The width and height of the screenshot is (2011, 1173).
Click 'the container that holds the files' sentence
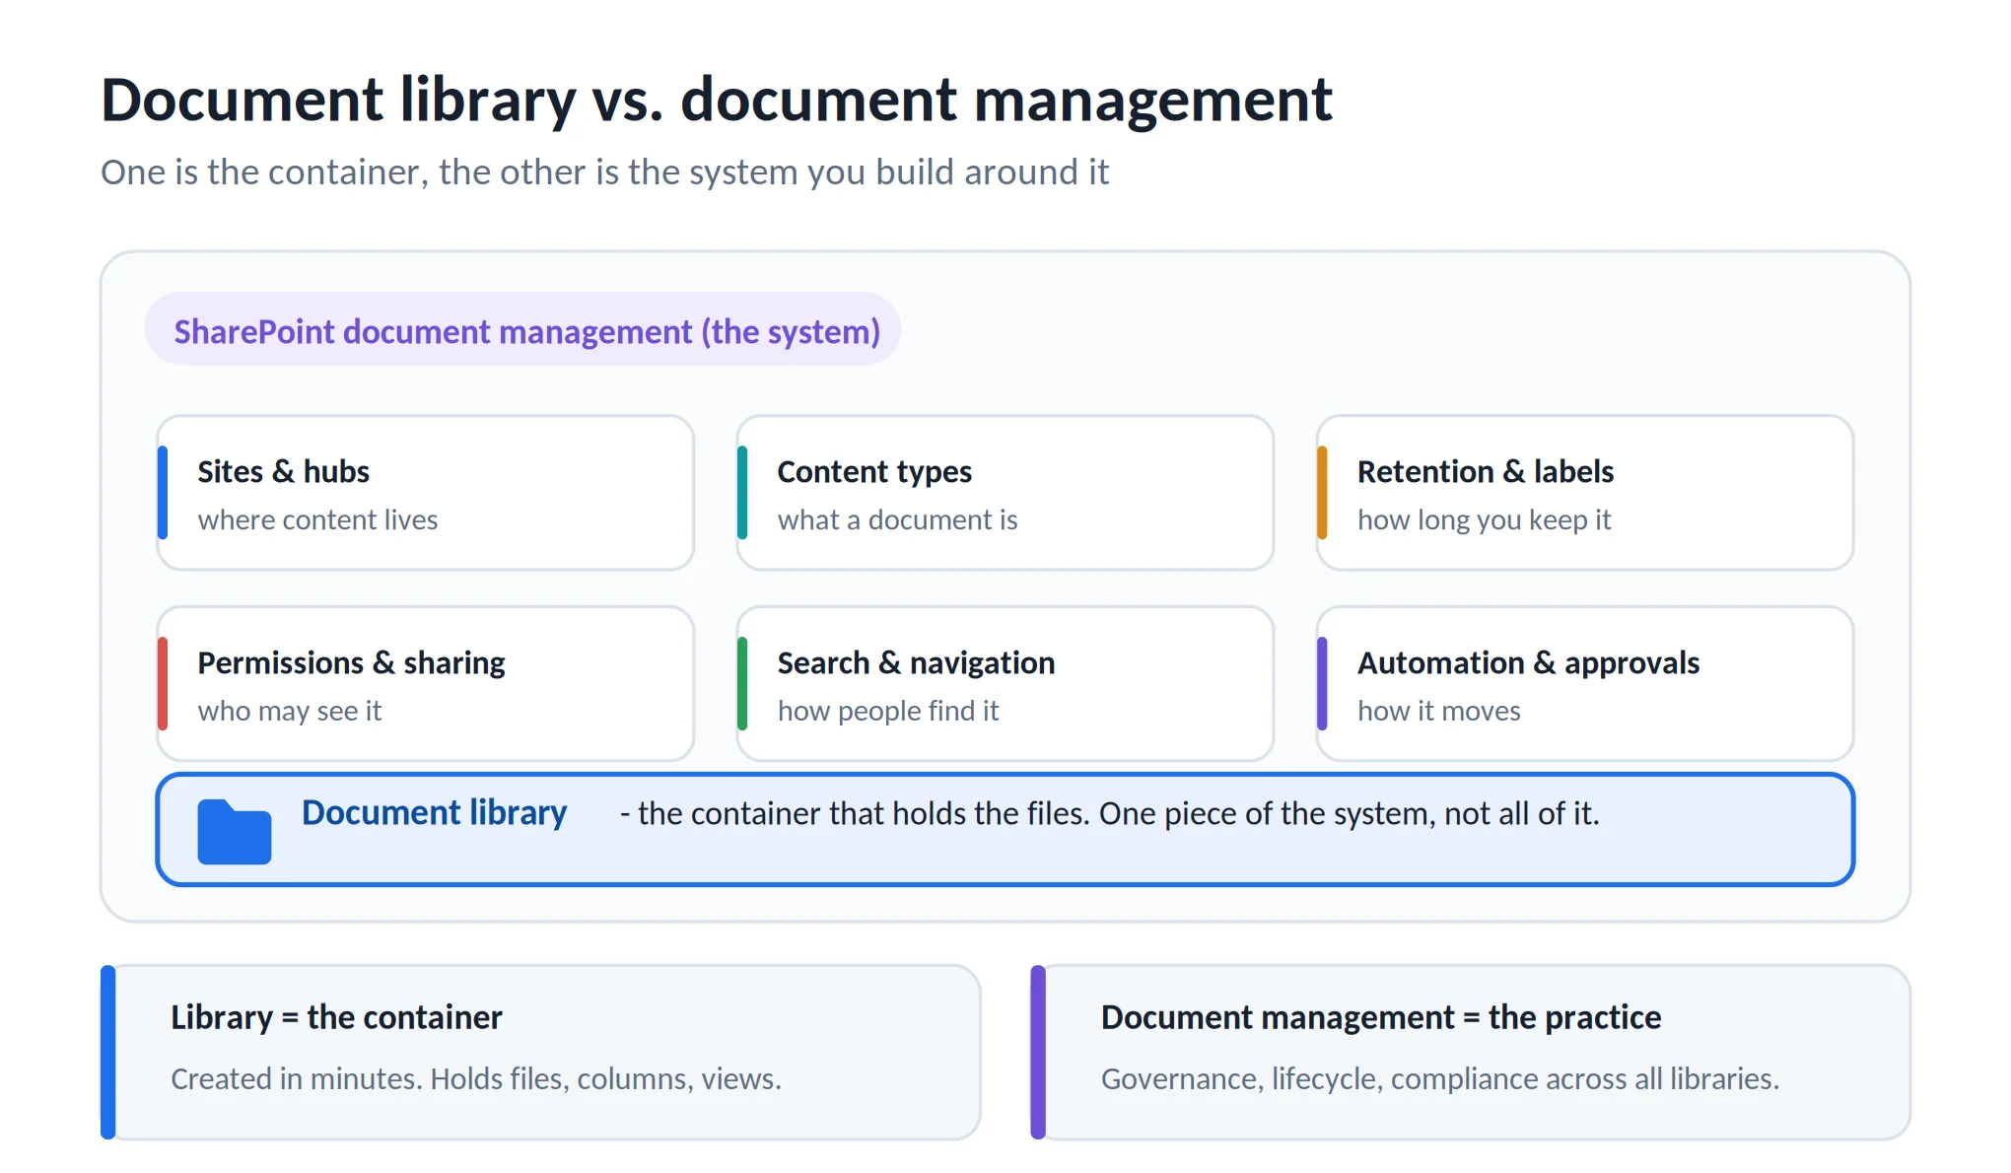pyautogui.click(x=1110, y=814)
